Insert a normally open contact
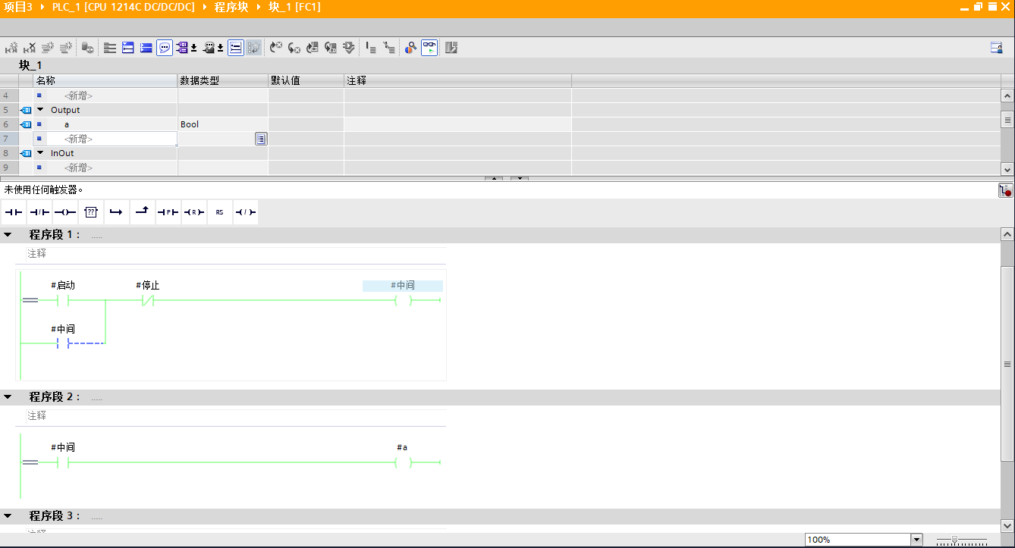Screen dimensions: 1015x548 coord(14,212)
